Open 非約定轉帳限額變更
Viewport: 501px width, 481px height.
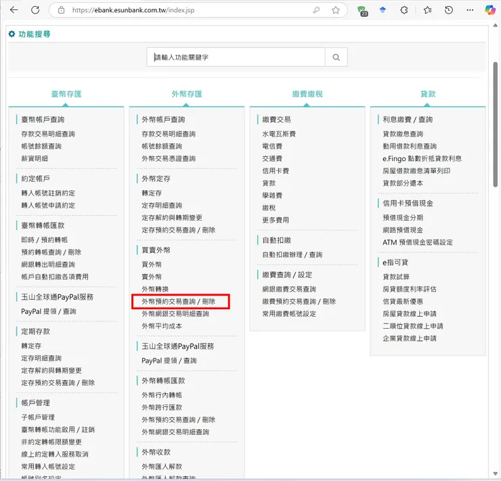click(x=51, y=442)
